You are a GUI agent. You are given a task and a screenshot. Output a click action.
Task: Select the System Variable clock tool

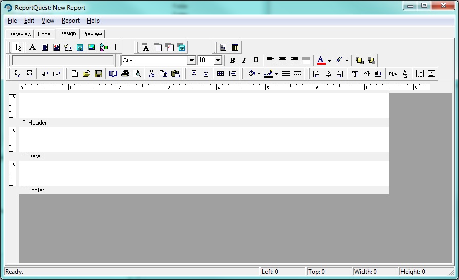point(68,47)
